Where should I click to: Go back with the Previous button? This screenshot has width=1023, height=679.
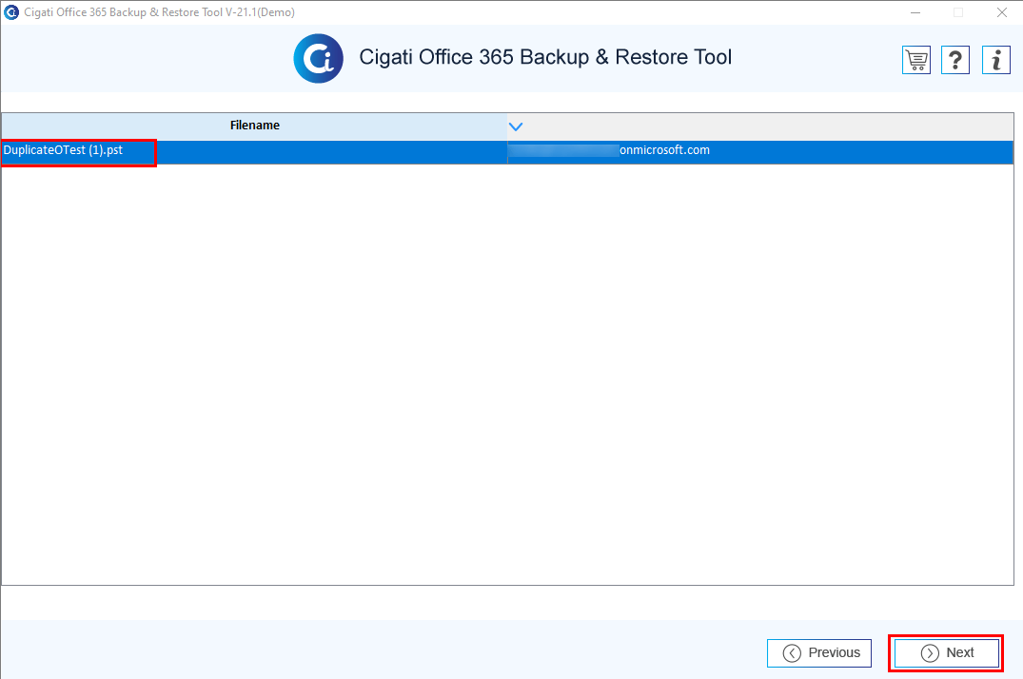[x=819, y=653]
